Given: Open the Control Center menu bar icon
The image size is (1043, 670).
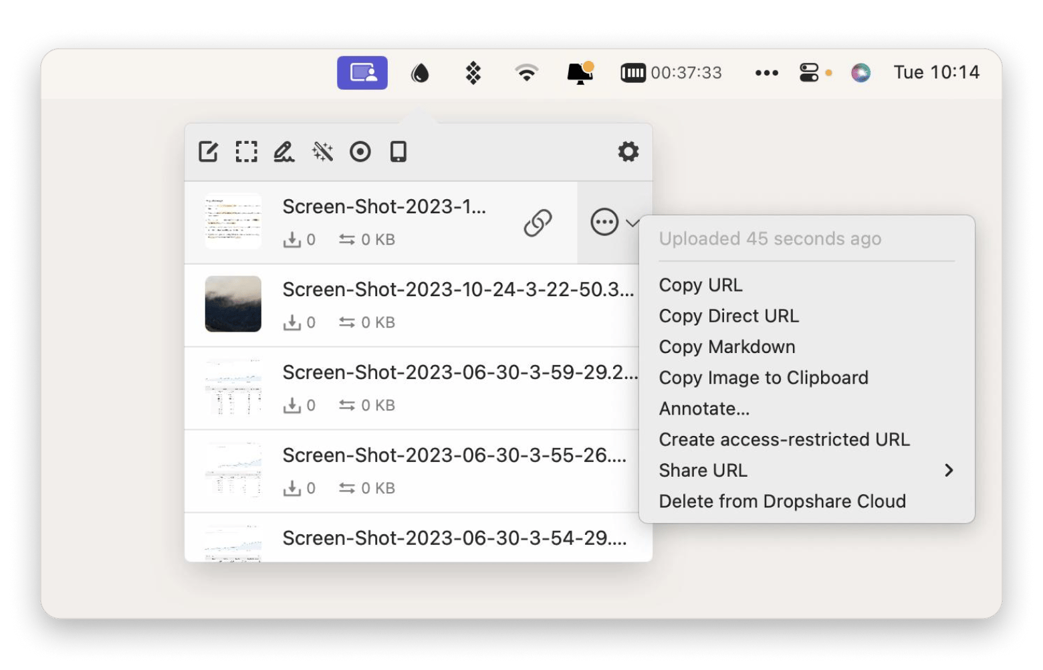Looking at the screenshot, I should coord(809,72).
